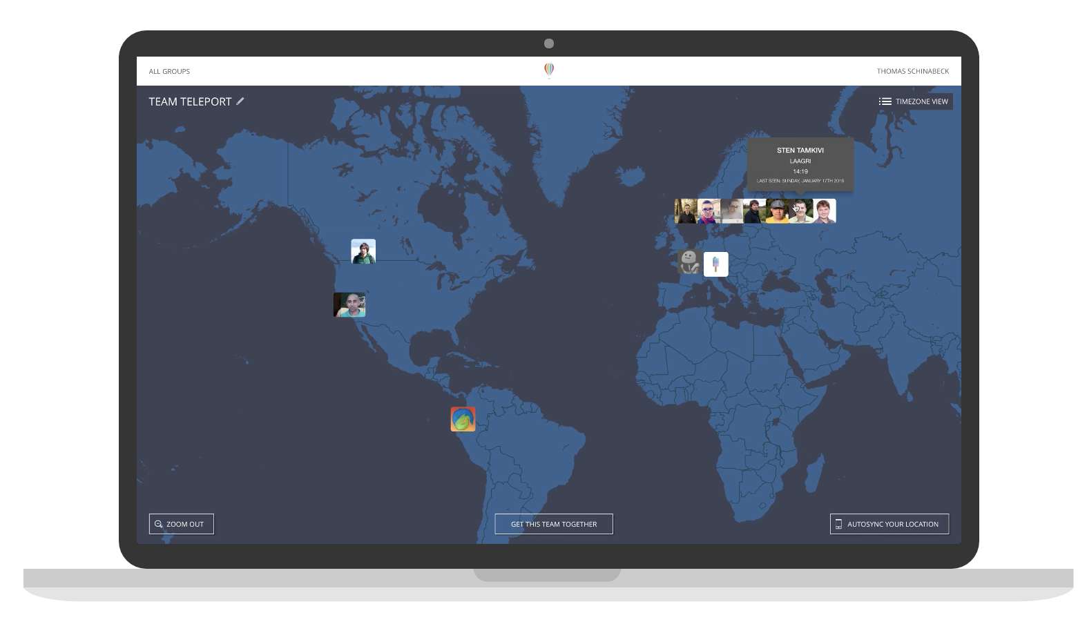Click the list icon next to Timezone View
The width and height of the screenshot is (1087, 624).
click(885, 101)
